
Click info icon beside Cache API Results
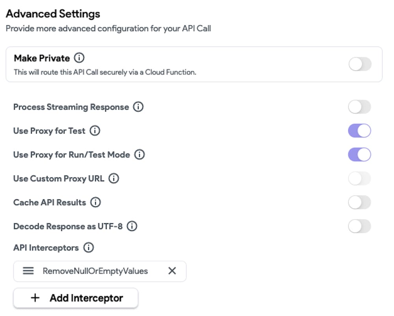95,203
